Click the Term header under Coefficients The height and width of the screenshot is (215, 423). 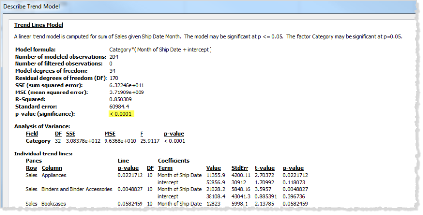165,168
